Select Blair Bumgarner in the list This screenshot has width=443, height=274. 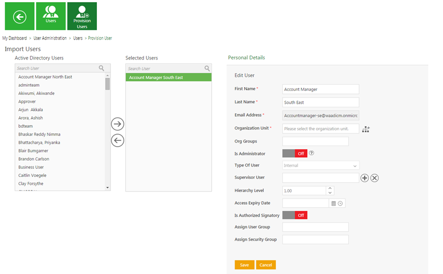click(33, 151)
